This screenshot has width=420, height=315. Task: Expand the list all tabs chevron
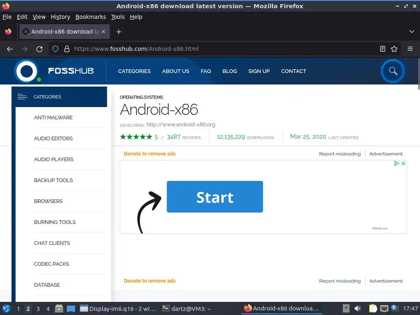(412, 32)
